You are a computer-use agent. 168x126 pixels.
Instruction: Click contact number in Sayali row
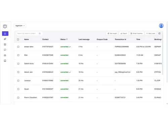[48, 89]
